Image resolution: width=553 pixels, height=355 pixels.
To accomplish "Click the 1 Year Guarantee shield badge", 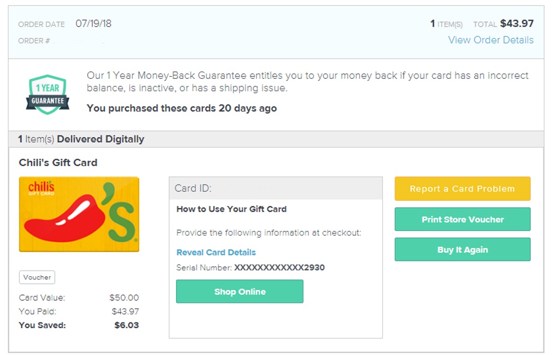I will [47, 94].
